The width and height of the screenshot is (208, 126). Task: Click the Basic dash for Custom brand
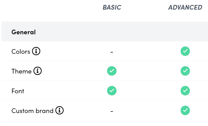pyautogui.click(x=112, y=111)
